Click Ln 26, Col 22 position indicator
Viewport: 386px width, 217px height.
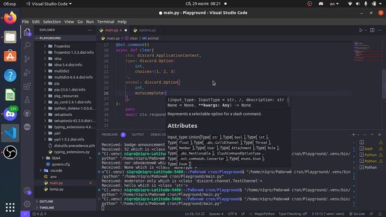(195, 214)
